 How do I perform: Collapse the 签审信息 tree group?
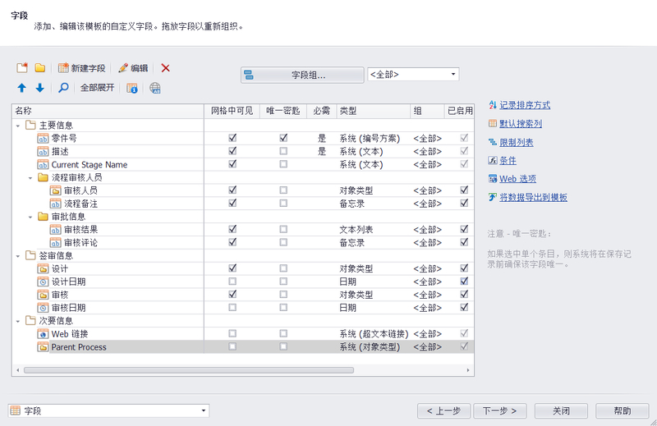click(18, 255)
